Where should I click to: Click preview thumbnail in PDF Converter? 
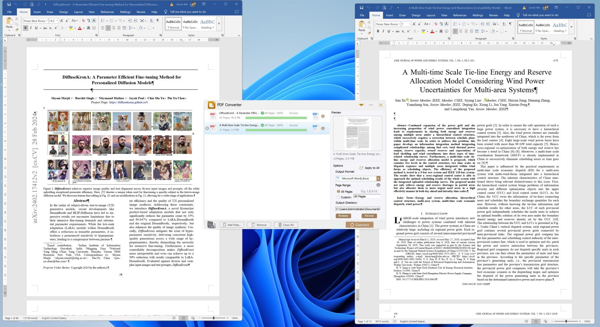(358, 133)
